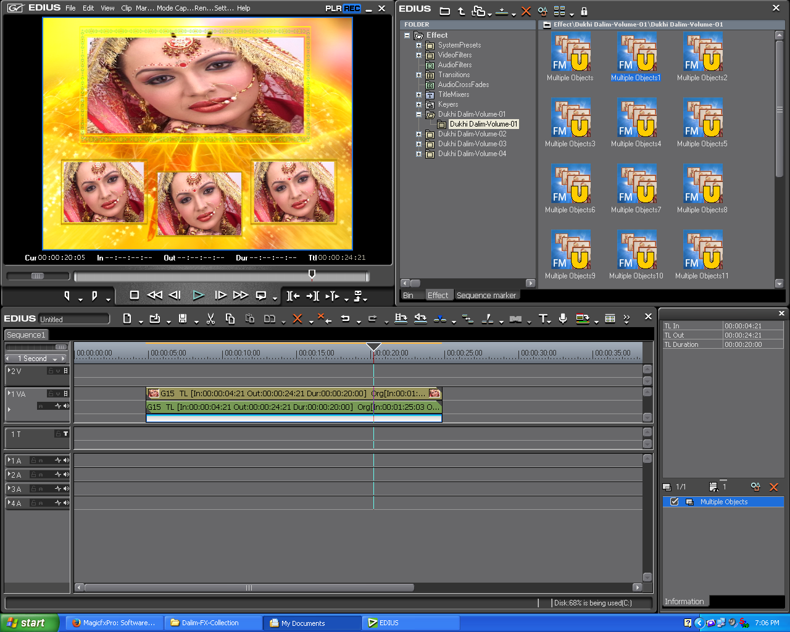Expand the Transitions folder in effect tree
The width and height of the screenshot is (790, 632).
pos(418,75)
